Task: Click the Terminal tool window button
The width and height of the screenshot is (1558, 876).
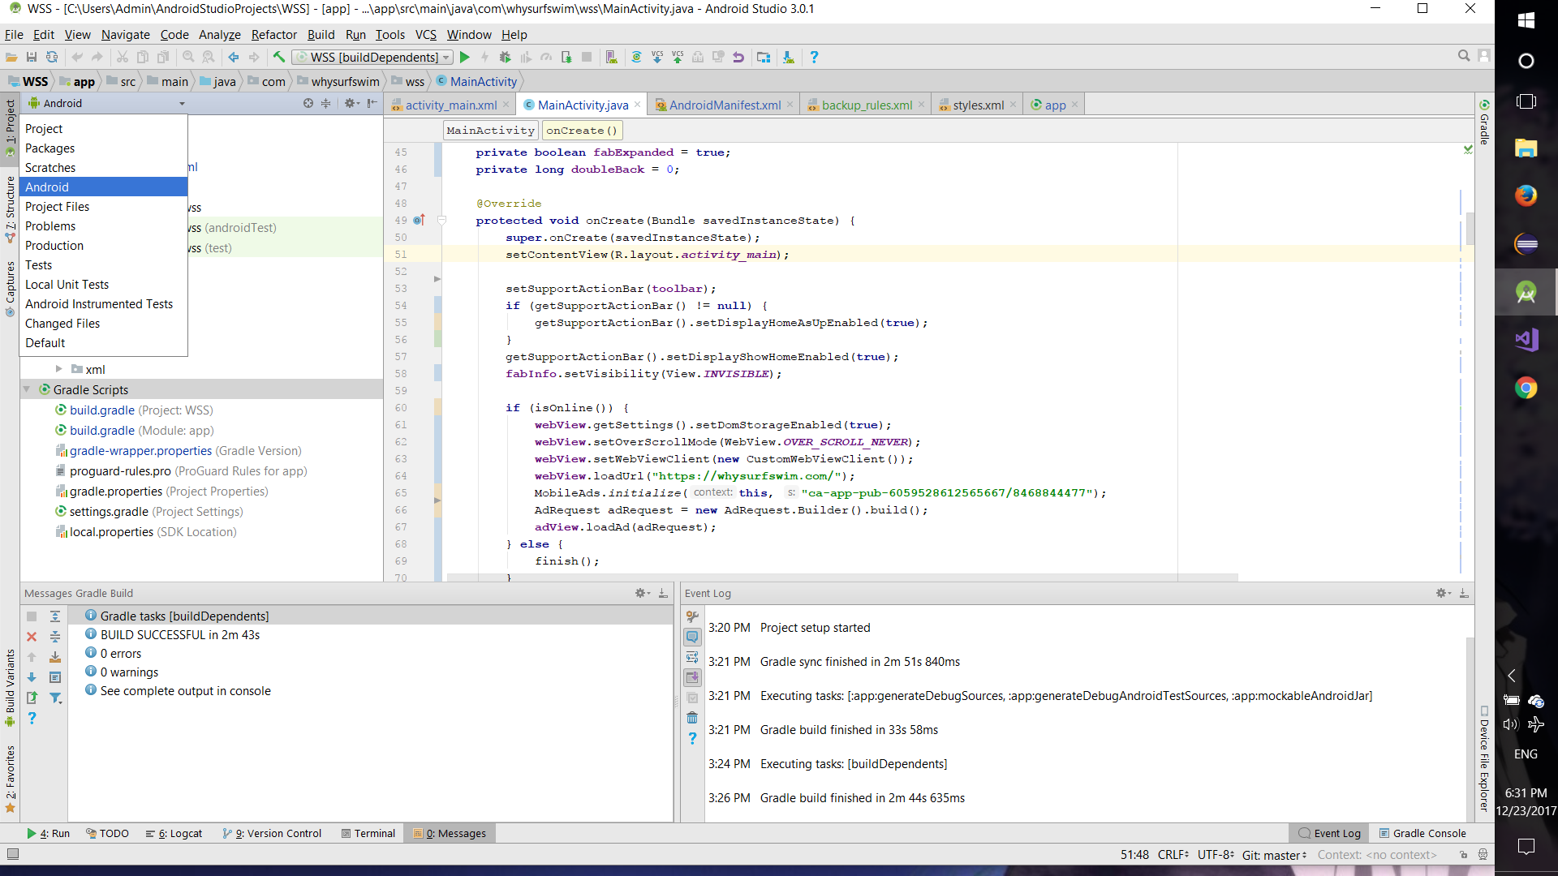Action: [368, 834]
